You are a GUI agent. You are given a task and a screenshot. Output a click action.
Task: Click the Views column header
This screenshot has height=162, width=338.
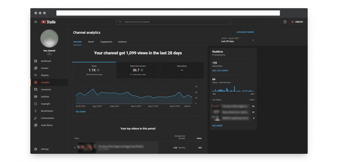pyautogui.click(x=199, y=138)
